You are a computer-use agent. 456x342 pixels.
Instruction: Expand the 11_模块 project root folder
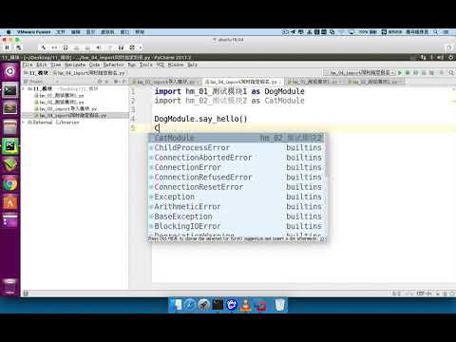tap(24, 89)
